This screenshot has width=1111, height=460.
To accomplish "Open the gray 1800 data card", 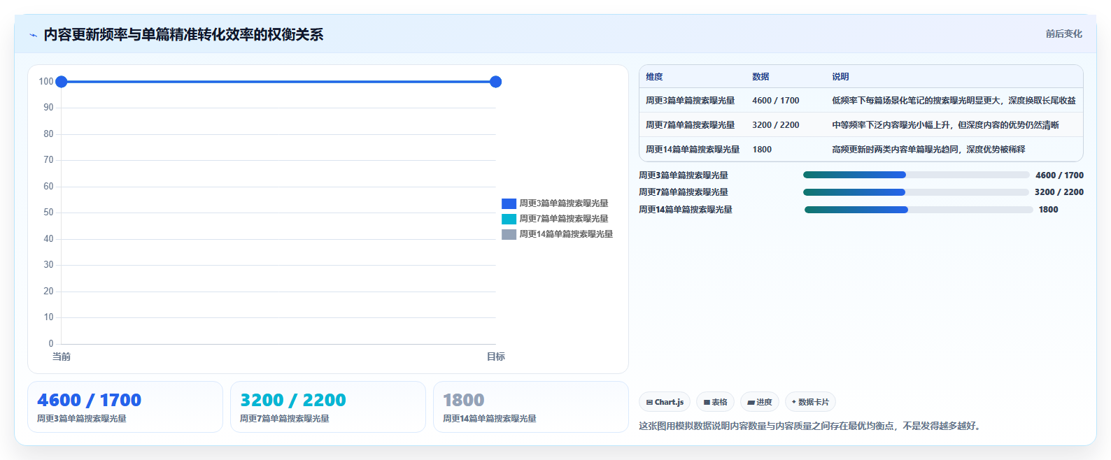I will (531, 407).
